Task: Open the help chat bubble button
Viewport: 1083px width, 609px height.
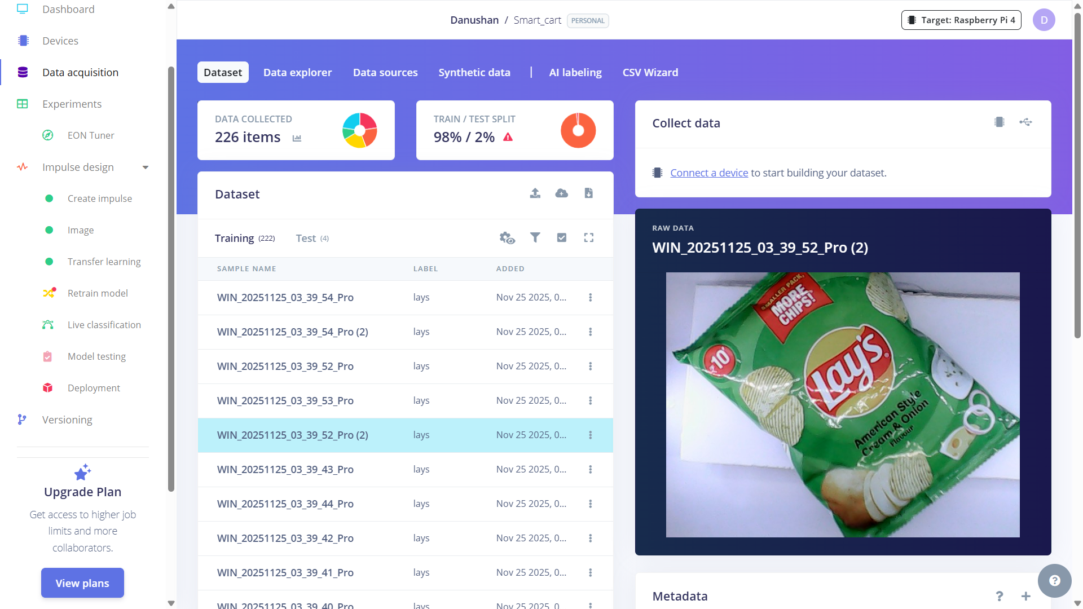Action: click(x=1054, y=581)
